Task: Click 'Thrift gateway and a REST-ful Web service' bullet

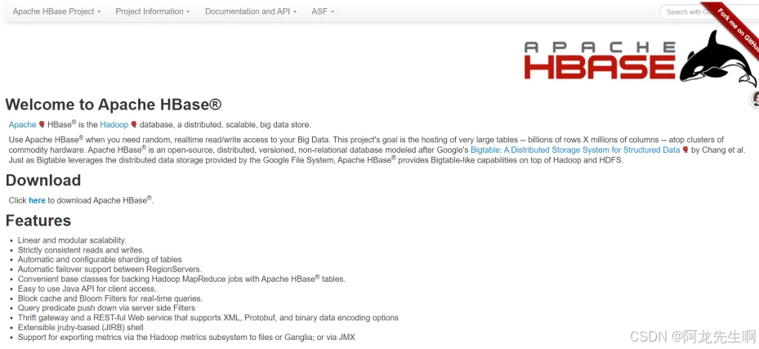Action: click(x=208, y=318)
